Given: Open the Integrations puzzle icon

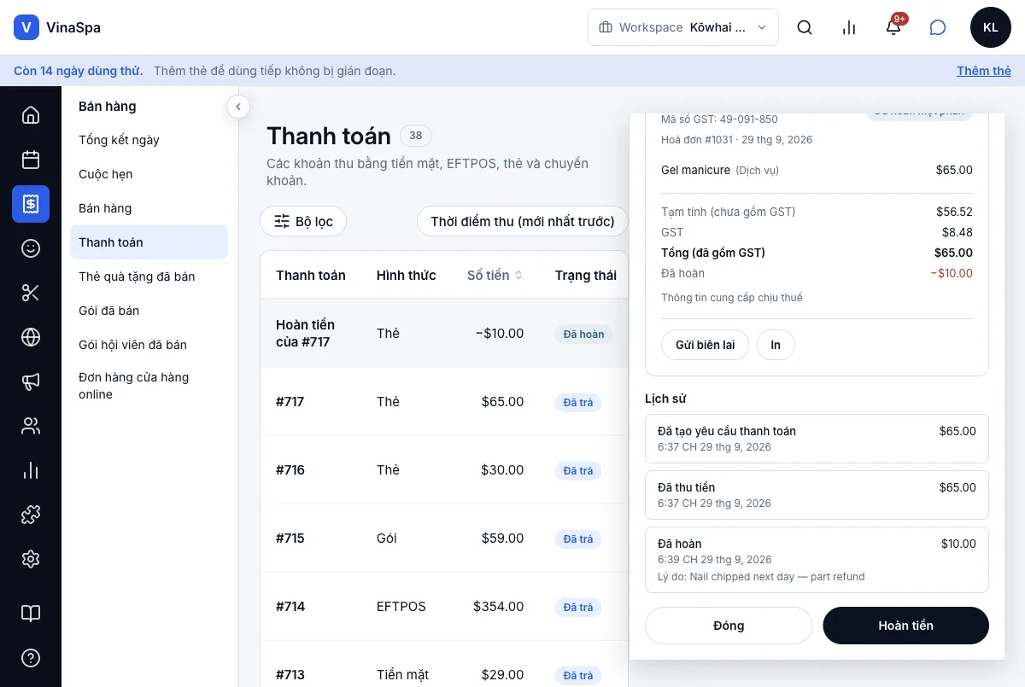Looking at the screenshot, I should (31, 515).
